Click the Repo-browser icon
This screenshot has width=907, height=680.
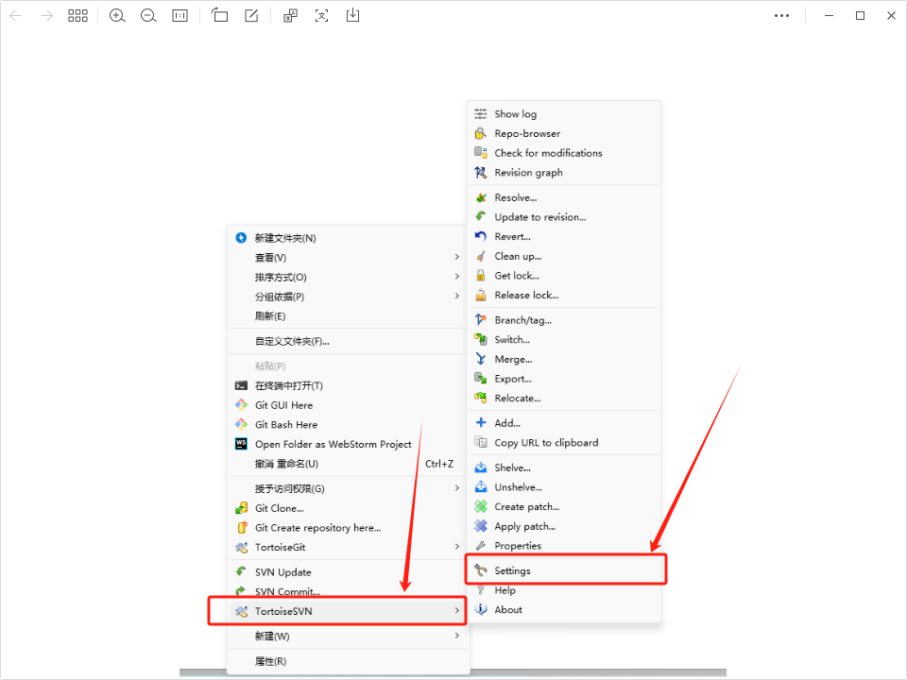coord(481,133)
